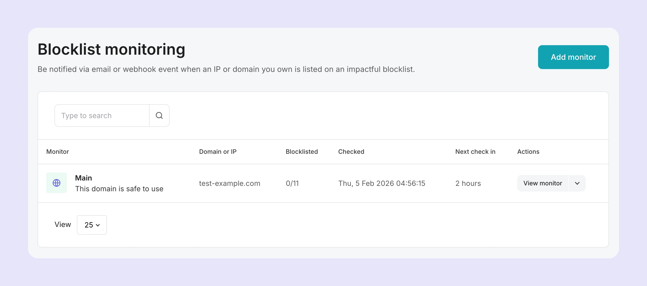Screen dimensions: 647x286
Task: Click the 0/11 blocklisted count
Action: coord(292,183)
